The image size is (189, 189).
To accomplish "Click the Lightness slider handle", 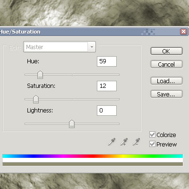I will point(72,124).
